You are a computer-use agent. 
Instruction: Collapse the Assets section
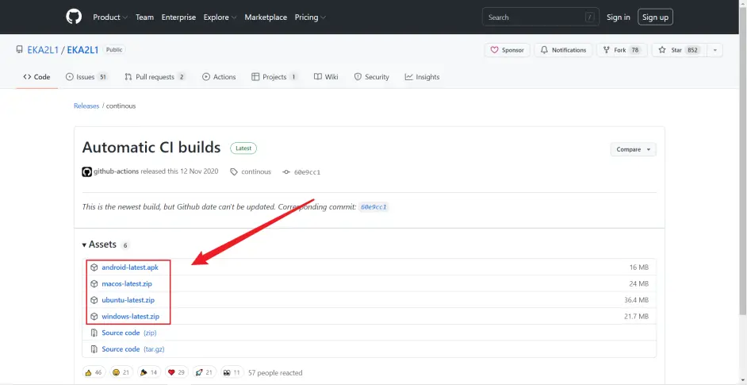point(99,244)
